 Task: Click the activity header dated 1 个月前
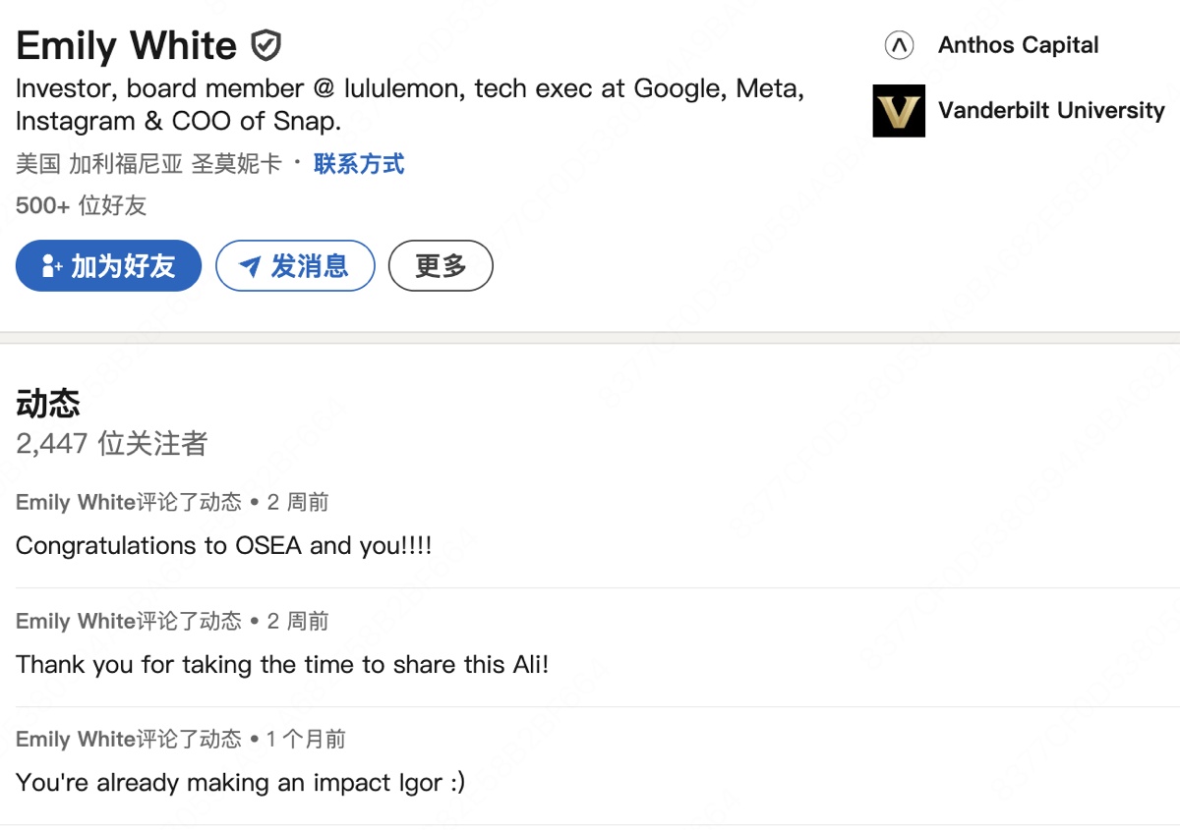(x=181, y=739)
